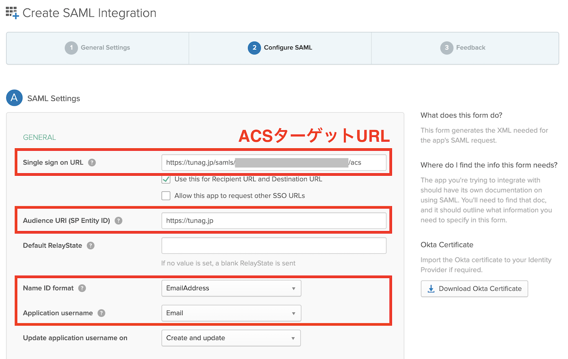Click the help icon beside Single sign on URL
Image resolution: width=568 pixels, height=359 pixels.
pyautogui.click(x=92, y=162)
